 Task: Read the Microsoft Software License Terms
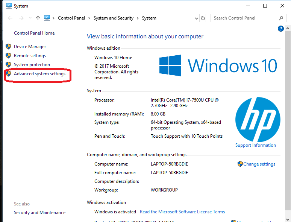click(x=182, y=212)
